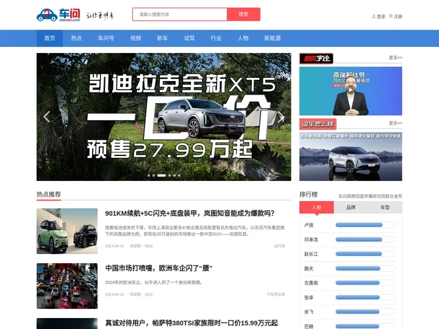Open the 登录 link
Viewport: 439px width, 329px height.
pyautogui.click(x=380, y=16)
